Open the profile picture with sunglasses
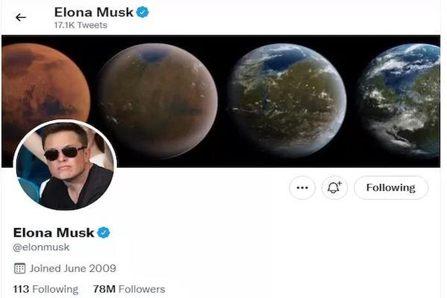447x298 pixels. [x=64, y=165]
